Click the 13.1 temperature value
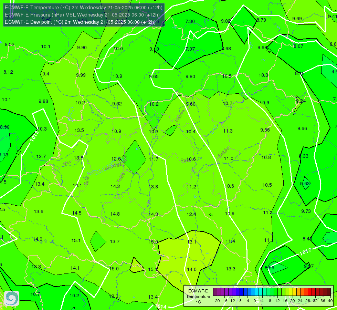The width and height of the screenshot is (337, 310). (x=192, y=242)
